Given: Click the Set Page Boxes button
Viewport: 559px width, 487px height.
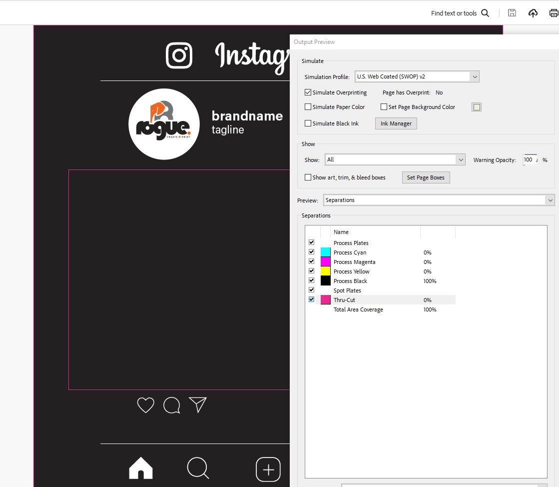Looking at the screenshot, I should coord(426,177).
